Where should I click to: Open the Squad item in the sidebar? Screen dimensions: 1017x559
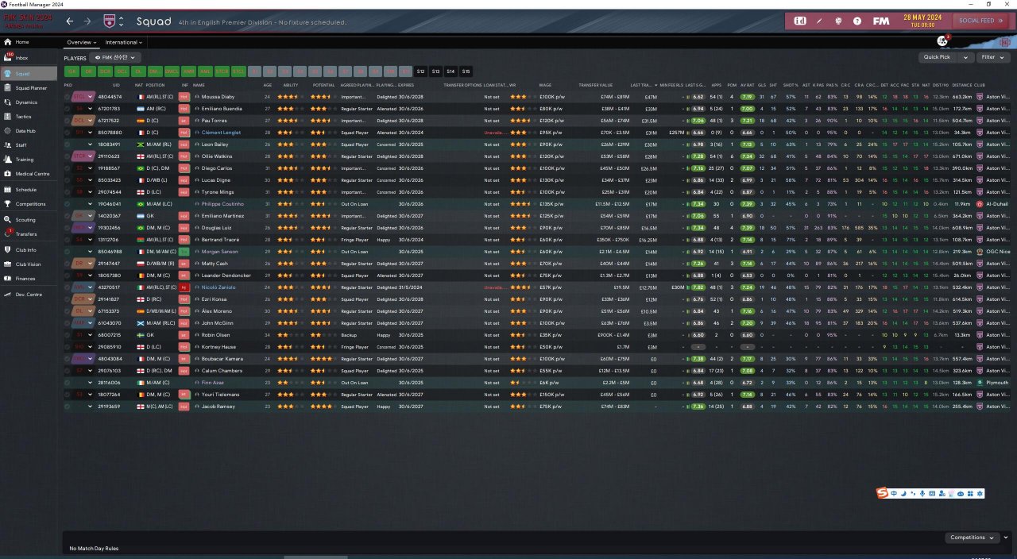[29, 73]
